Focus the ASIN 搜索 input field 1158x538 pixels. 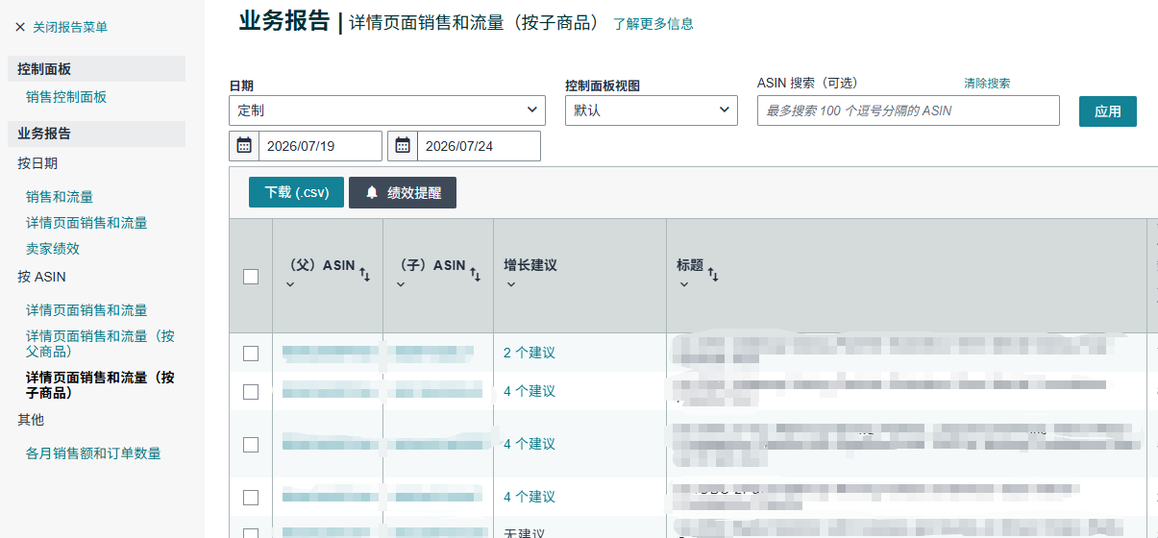click(908, 110)
